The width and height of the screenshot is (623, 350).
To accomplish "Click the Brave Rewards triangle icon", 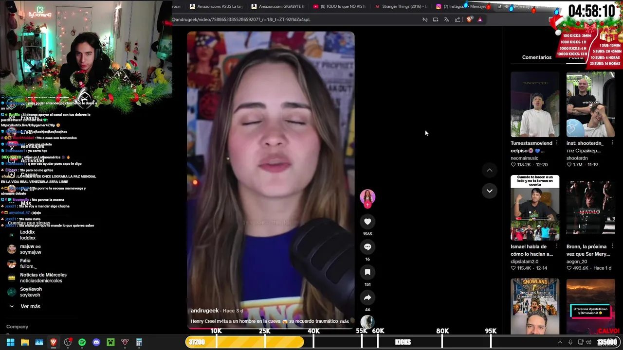I will click(480, 19).
